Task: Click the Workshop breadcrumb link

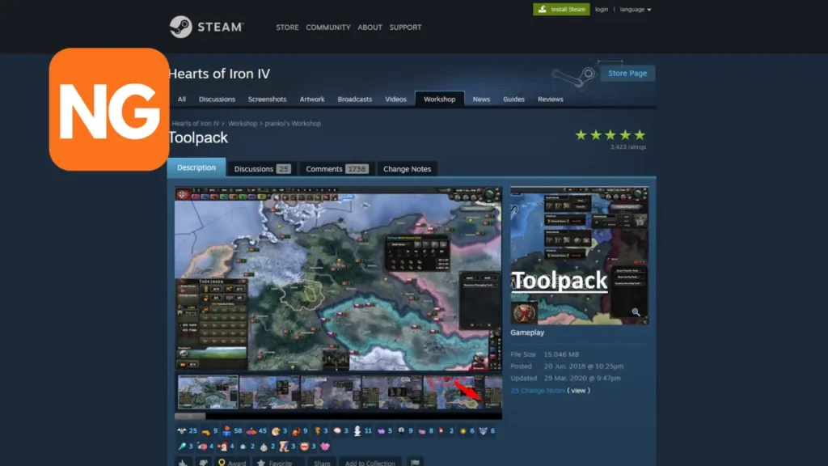Action: click(x=243, y=124)
